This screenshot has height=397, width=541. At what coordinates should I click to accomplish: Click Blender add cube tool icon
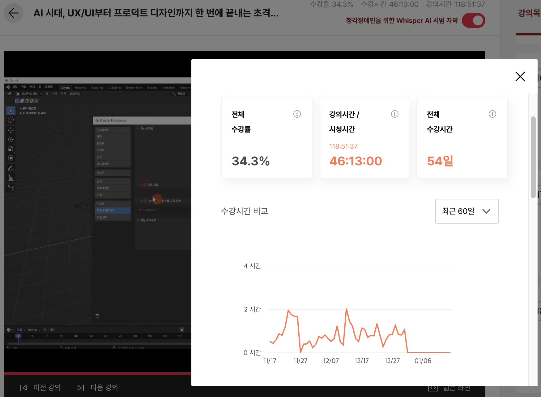(x=11, y=188)
